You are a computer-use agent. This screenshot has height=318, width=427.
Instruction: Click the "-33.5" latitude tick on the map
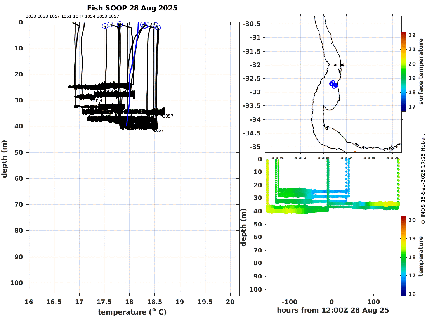click(x=252, y=106)
